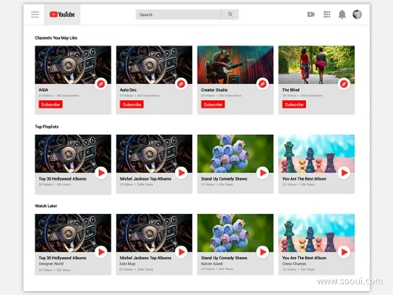The image size is (393, 295).
Task: Subscribe to the Auto Dec channel
Action: click(x=131, y=104)
